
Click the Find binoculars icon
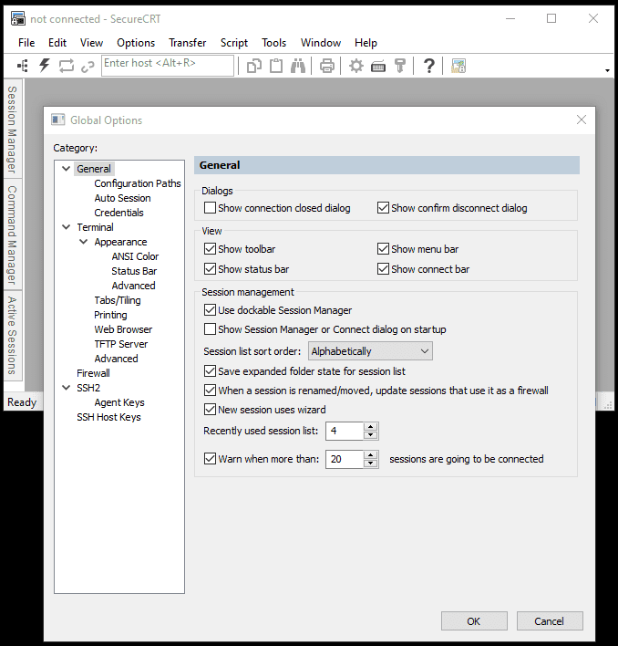pos(298,66)
